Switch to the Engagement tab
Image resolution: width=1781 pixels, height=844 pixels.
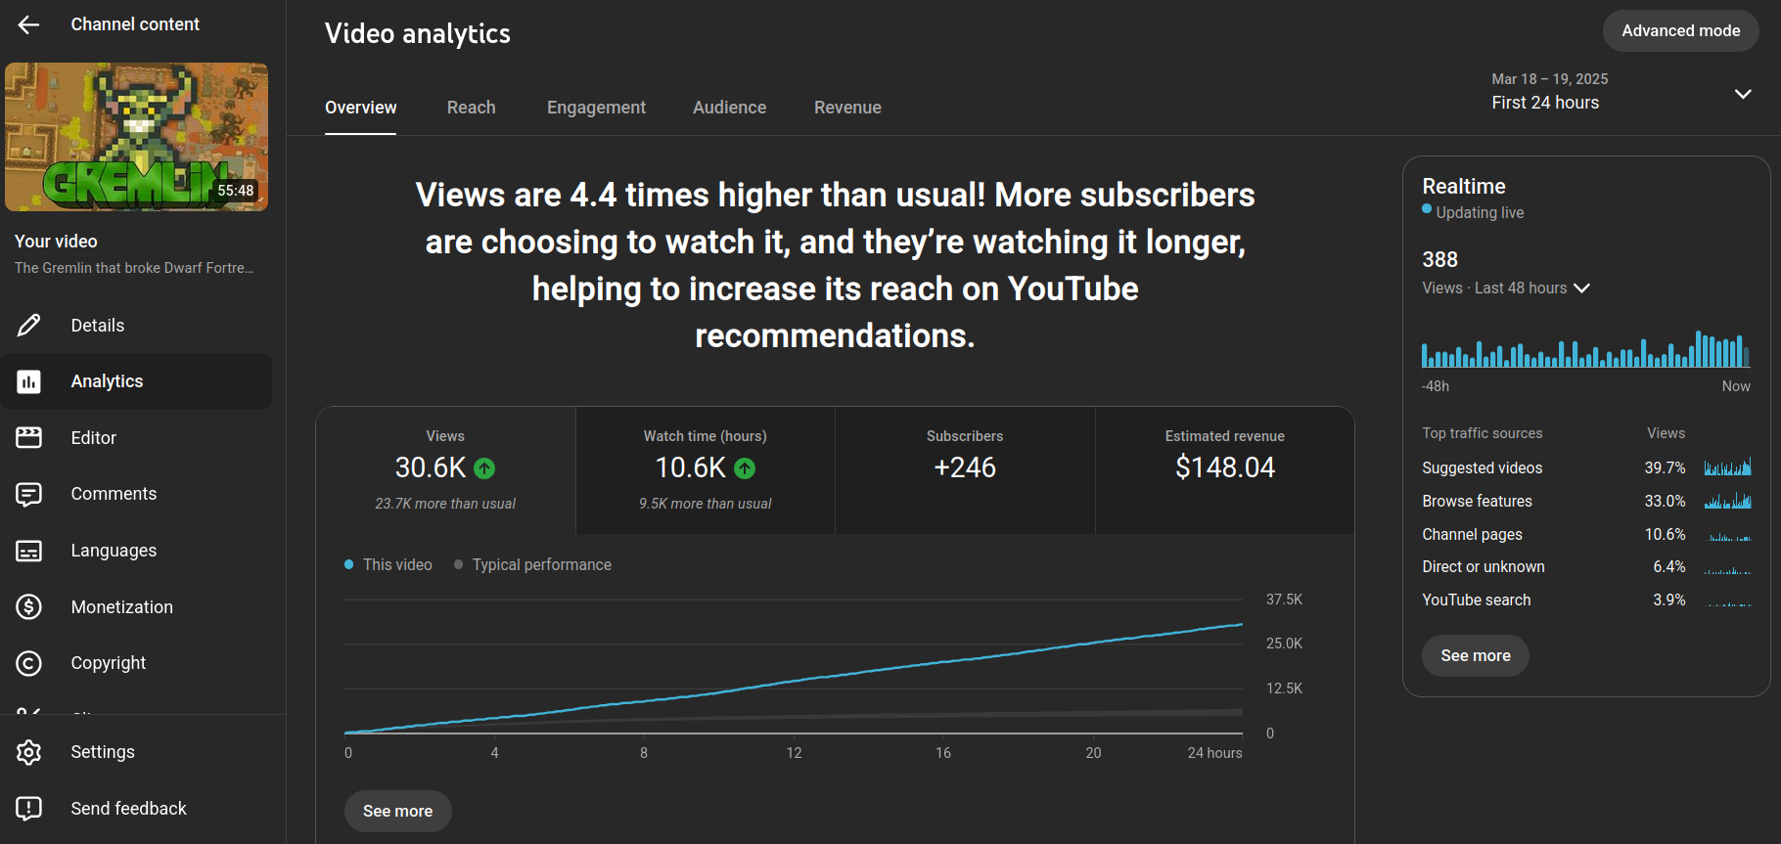tap(596, 108)
